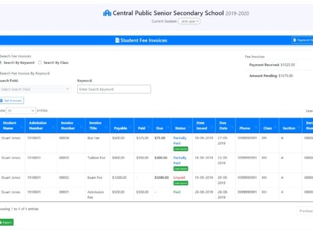This screenshot has height=235, width=313.
Task: Select the Search By Class radio option
Action: tap(40, 63)
